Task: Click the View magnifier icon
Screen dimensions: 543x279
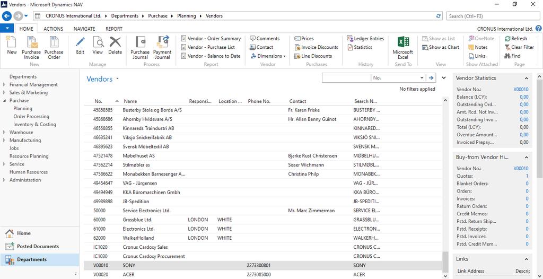Action: coord(98,42)
